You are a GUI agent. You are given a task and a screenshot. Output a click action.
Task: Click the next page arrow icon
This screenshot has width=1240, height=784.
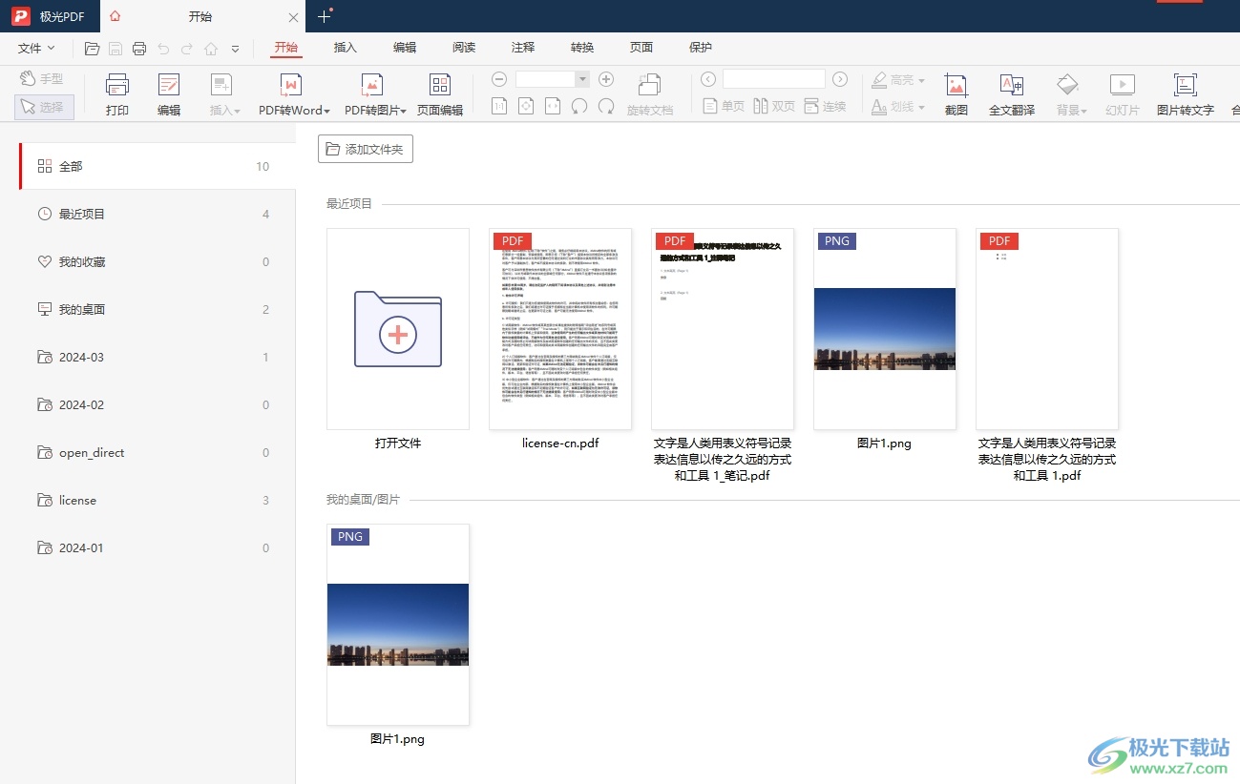840,79
